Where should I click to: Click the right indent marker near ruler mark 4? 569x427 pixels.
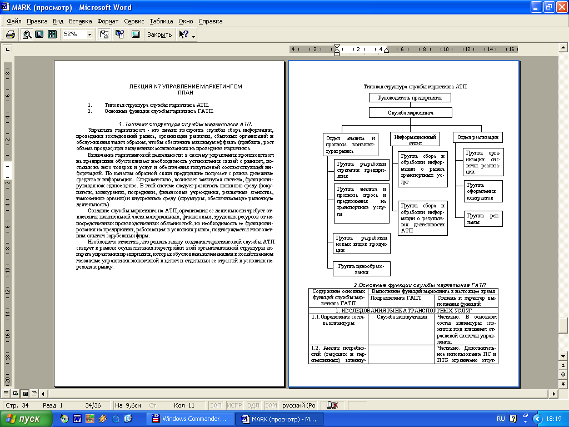click(x=387, y=50)
